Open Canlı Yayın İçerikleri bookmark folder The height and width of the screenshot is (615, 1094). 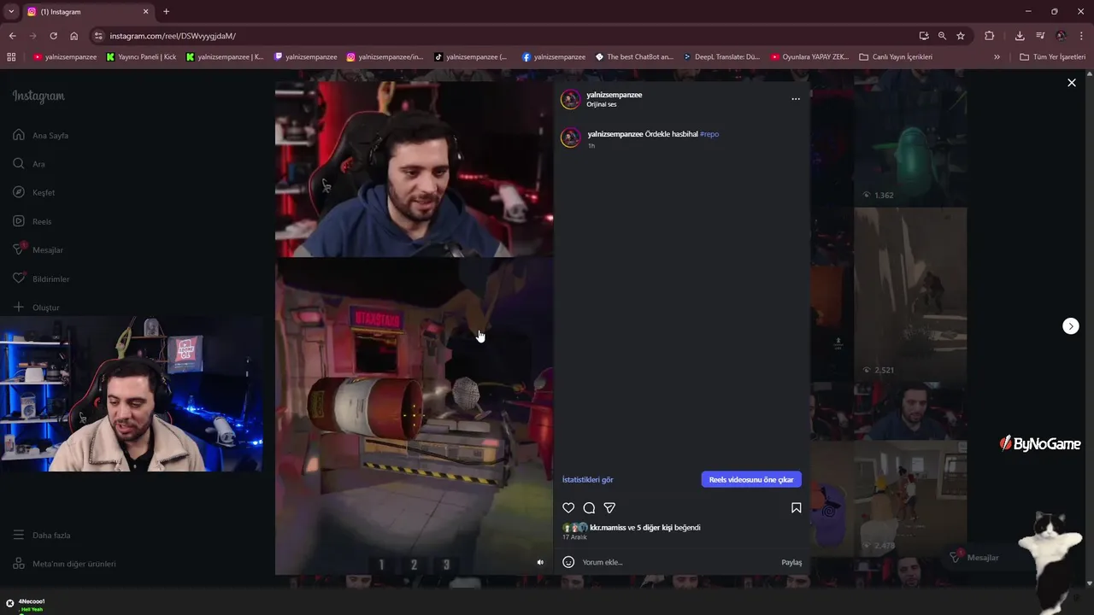[896, 57]
